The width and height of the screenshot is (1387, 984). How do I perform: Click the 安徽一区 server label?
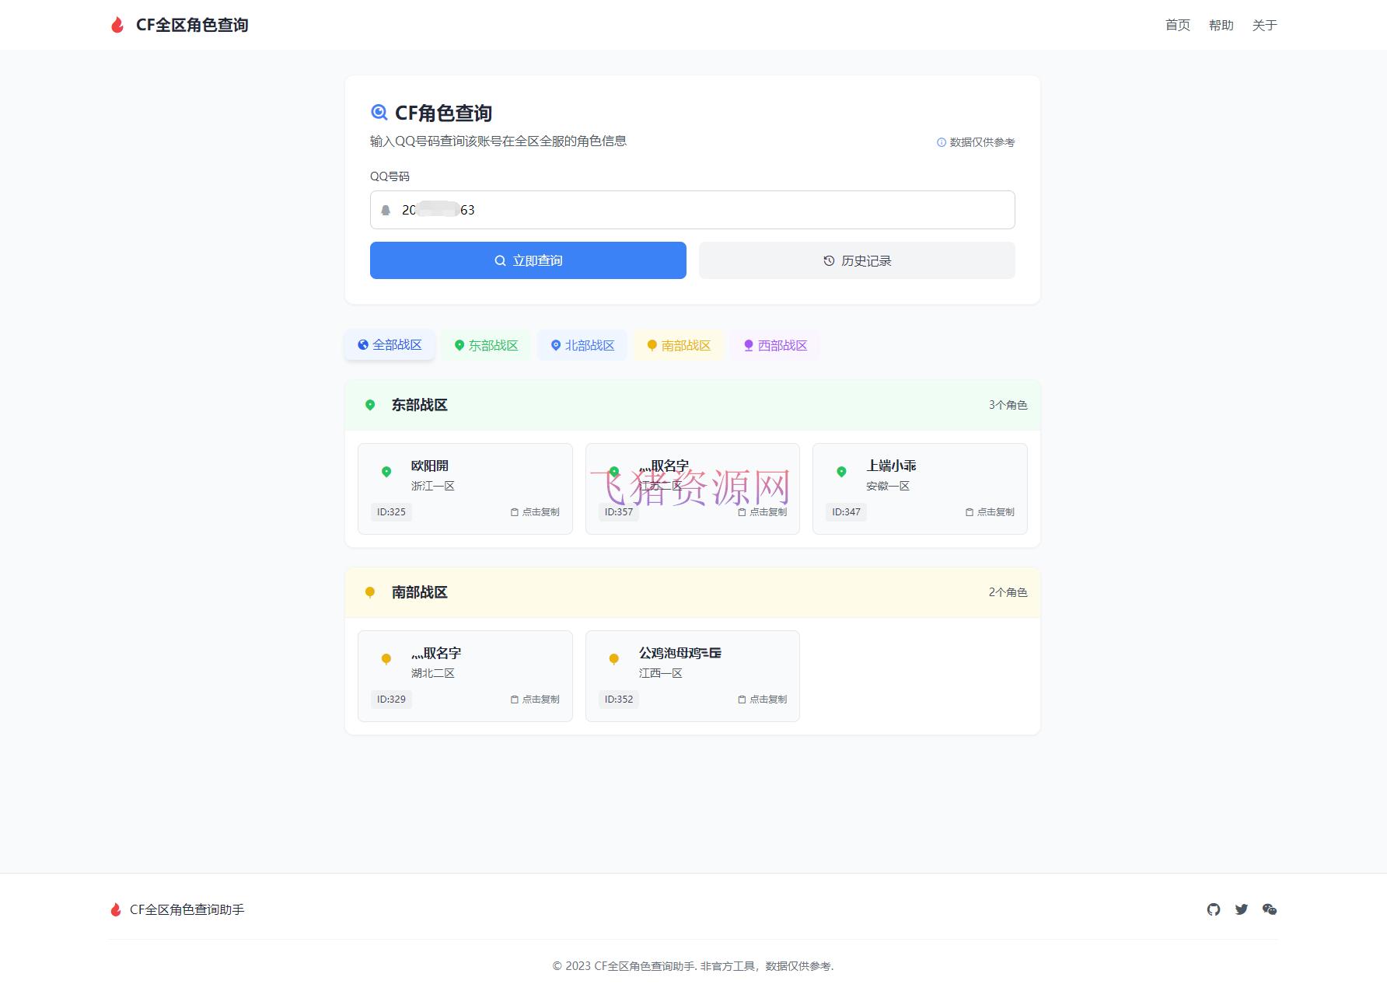tap(888, 486)
